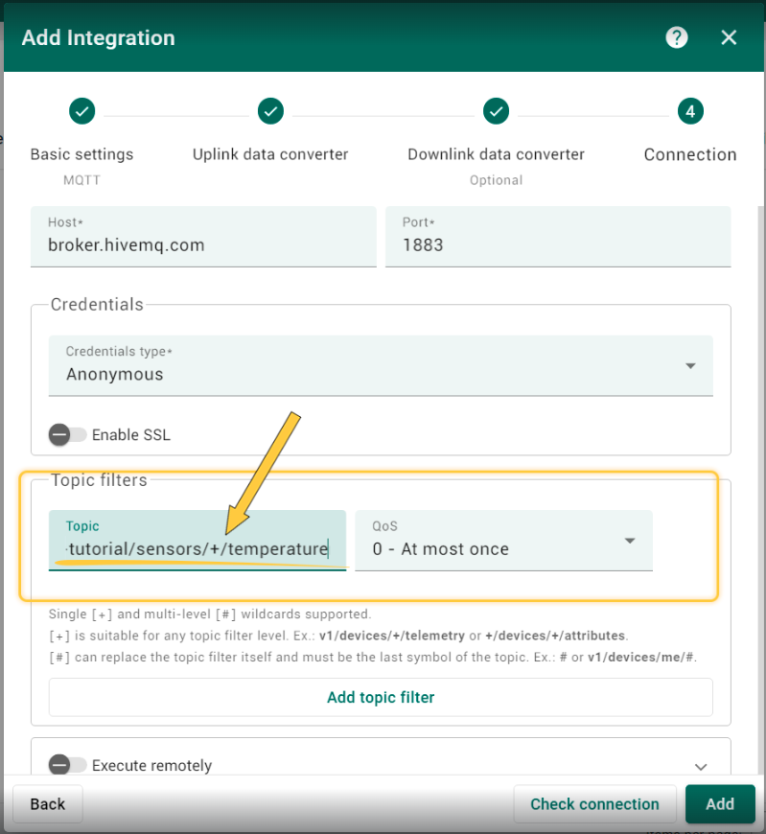The width and height of the screenshot is (766, 834).
Task: Click the Add button
Action: point(720,803)
